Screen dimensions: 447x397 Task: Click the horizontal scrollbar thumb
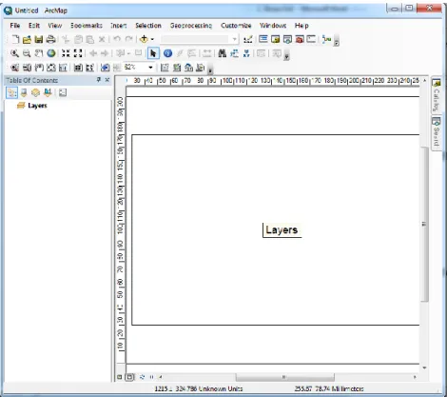[284, 377]
